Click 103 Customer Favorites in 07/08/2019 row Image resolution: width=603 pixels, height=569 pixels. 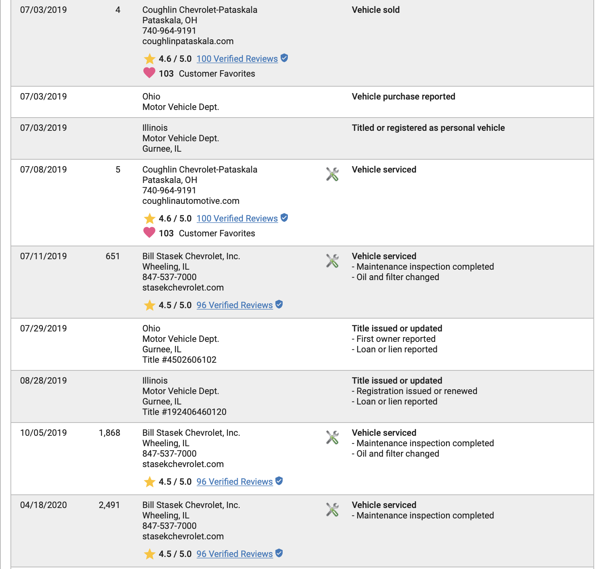coord(207,234)
